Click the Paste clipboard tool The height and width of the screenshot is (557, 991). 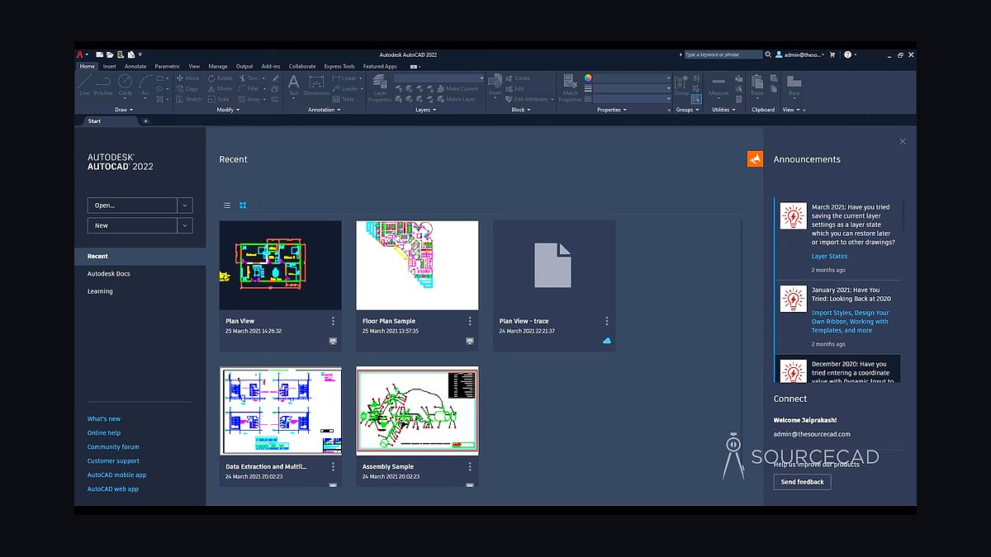click(x=757, y=85)
